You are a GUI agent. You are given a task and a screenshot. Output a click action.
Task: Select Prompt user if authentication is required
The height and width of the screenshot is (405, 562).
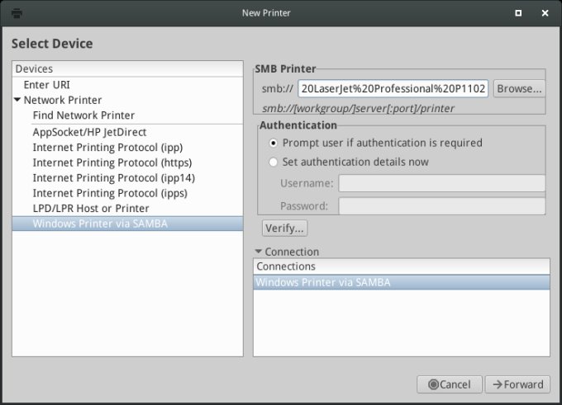274,143
